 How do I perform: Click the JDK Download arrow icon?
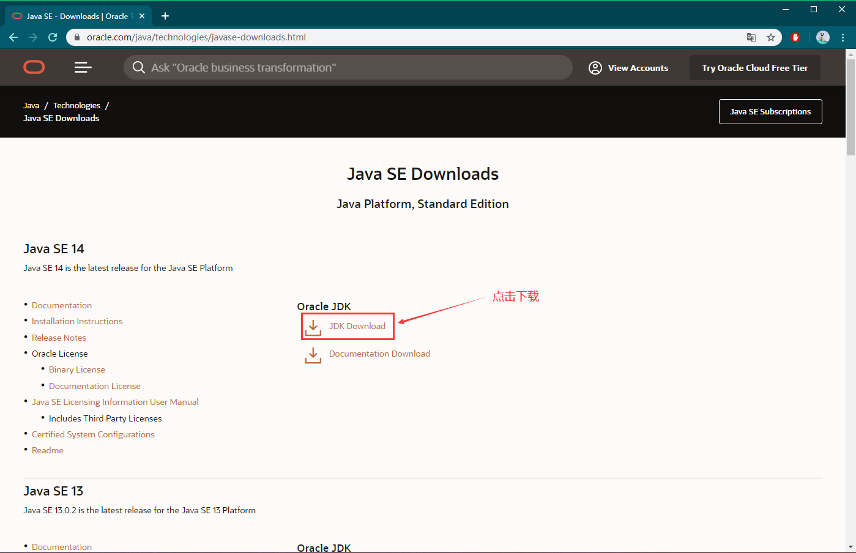[313, 327]
